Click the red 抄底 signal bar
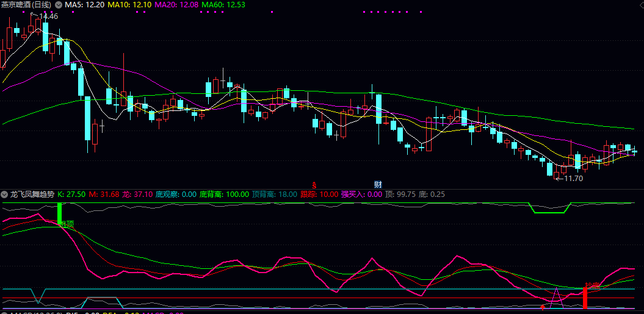This screenshot has height=314, width=644. 585,298
